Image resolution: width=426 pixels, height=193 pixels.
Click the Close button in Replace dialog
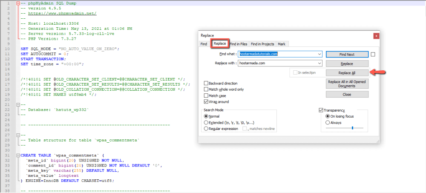pyautogui.click(x=347, y=94)
